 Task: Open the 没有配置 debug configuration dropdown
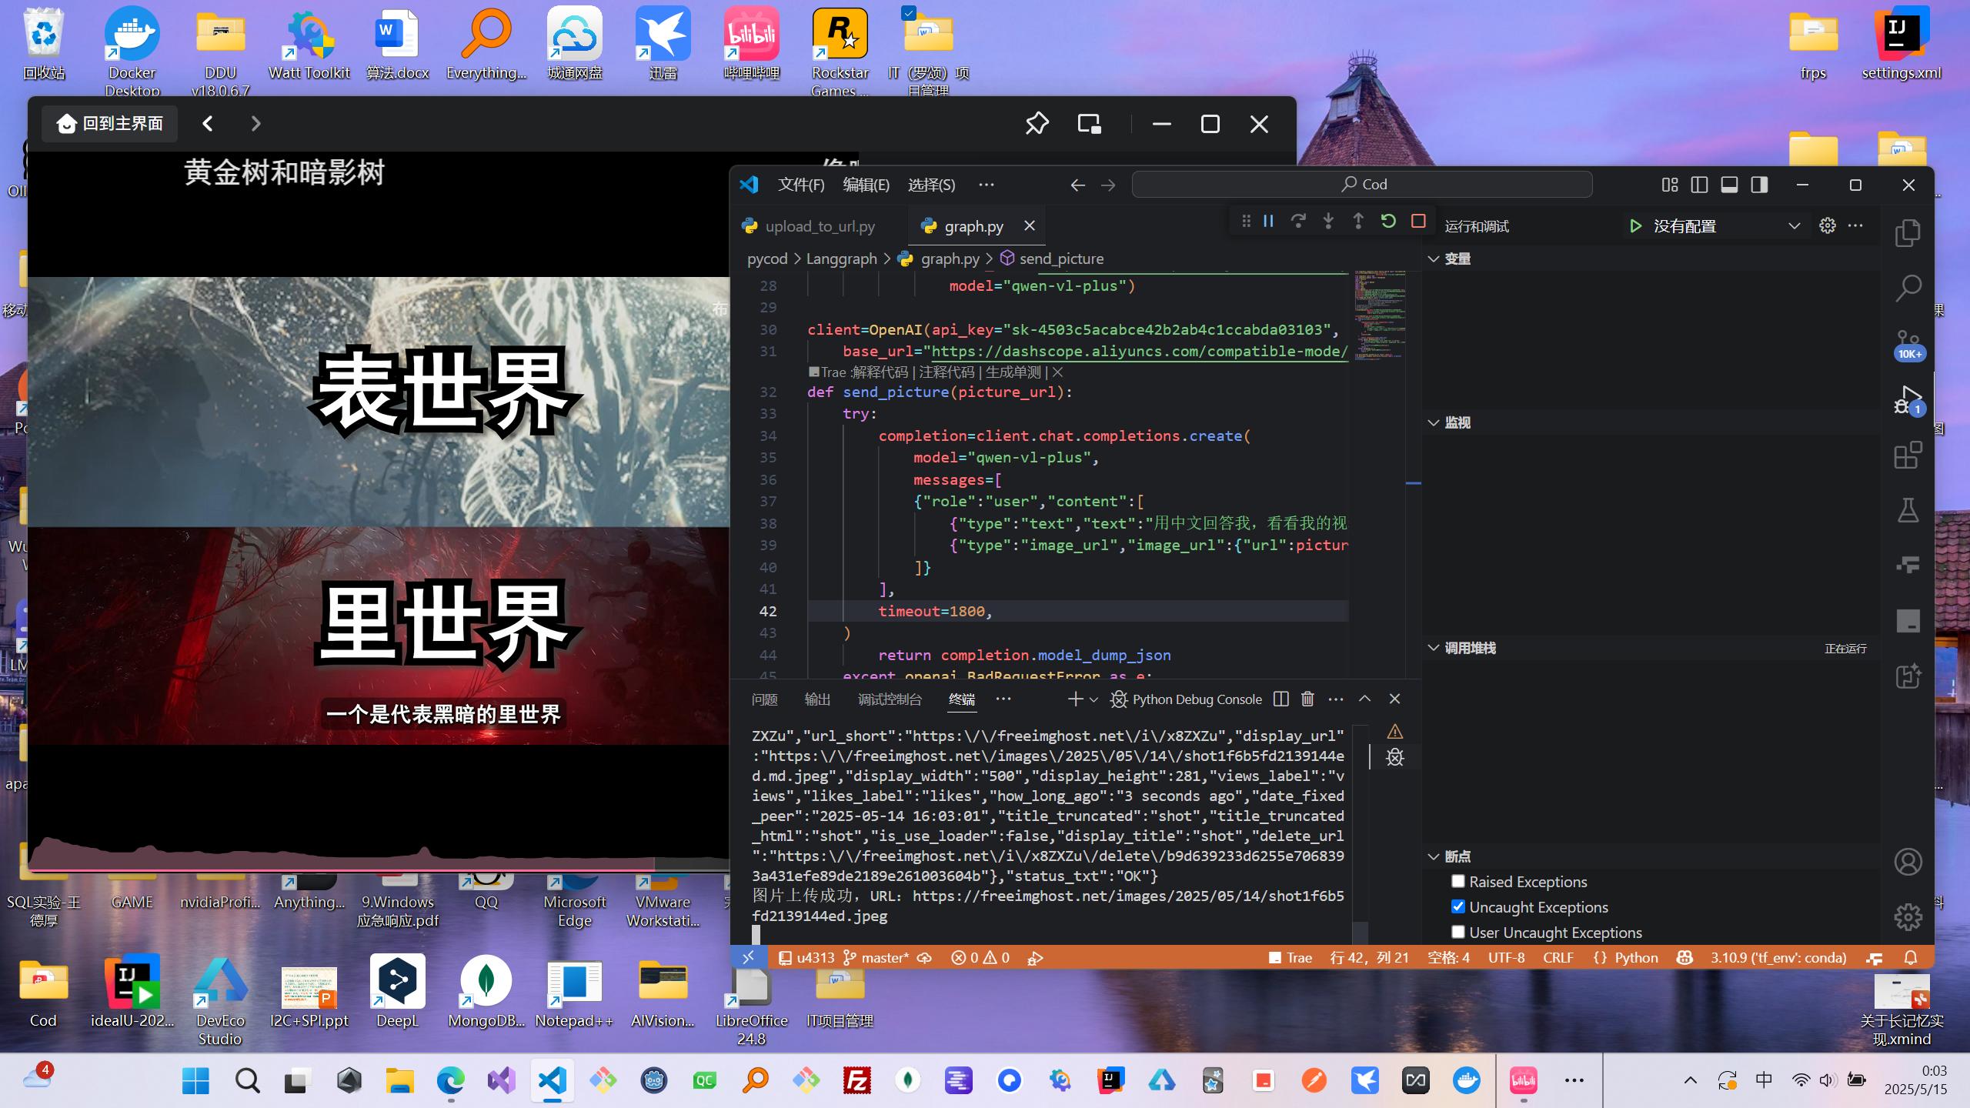(x=1726, y=226)
